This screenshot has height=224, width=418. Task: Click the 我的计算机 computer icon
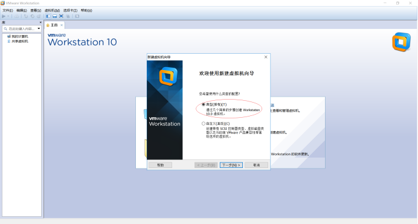[9, 36]
